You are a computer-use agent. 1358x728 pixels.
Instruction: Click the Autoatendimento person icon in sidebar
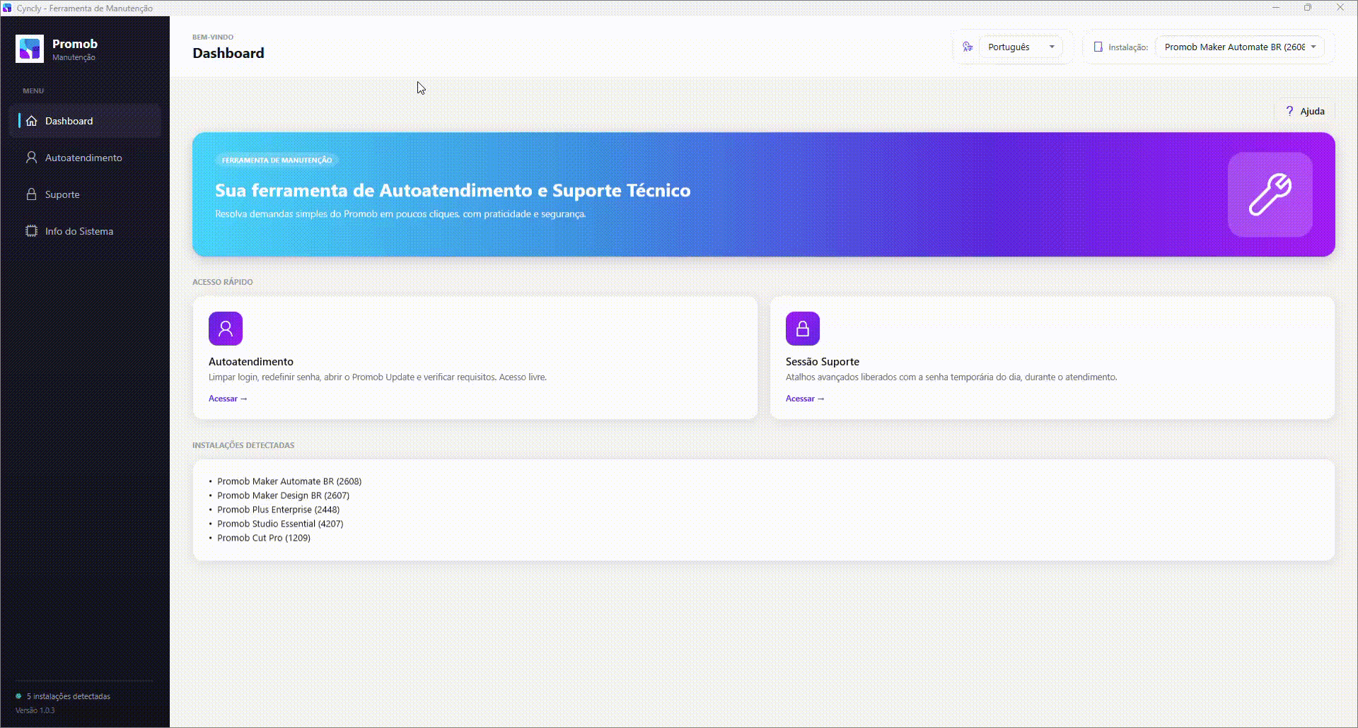pos(31,158)
